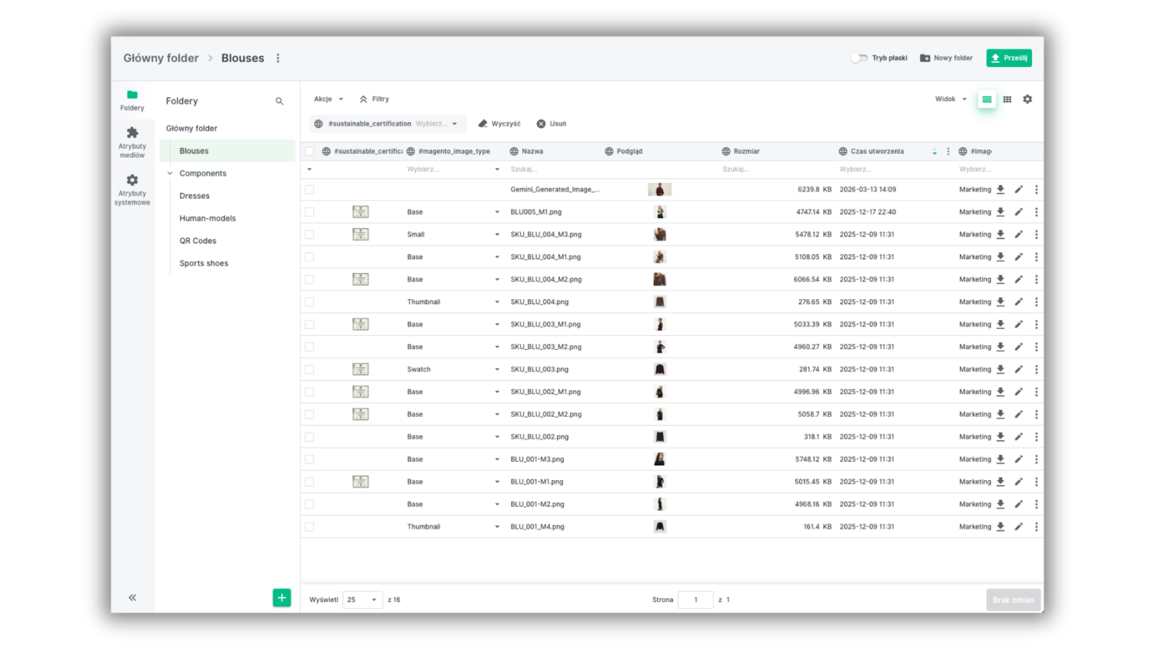Image resolution: width=1155 pixels, height=649 pixels.
Task: Open the Akcje dropdown menu
Action: [x=328, y=99]
